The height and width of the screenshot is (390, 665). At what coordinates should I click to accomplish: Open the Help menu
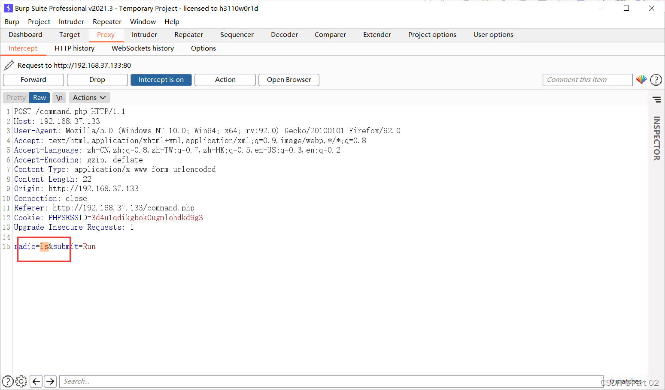pyautogui.click(x=172, y=22)
